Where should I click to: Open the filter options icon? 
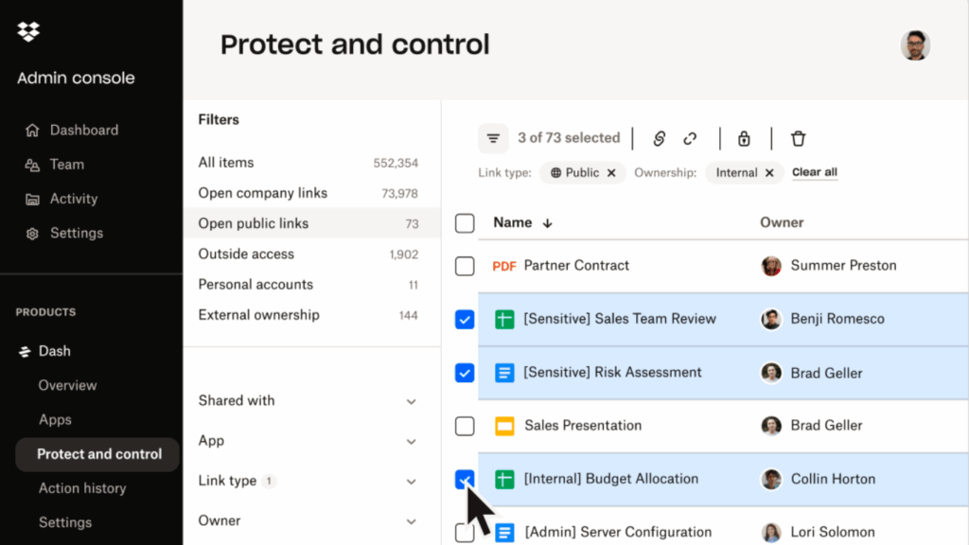tap(493, 138)
